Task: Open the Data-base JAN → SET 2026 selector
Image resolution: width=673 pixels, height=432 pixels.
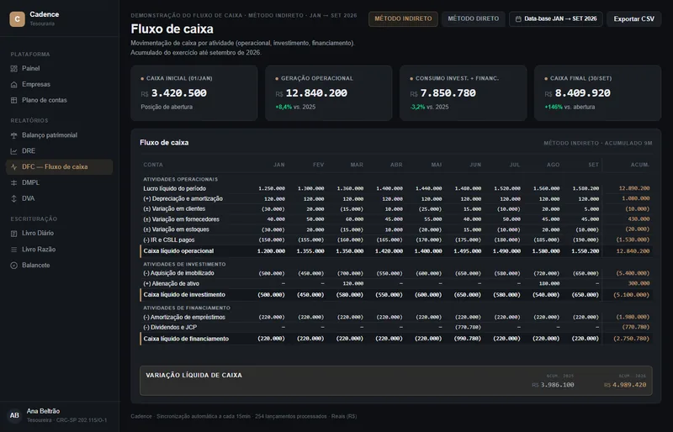Action: 556,18
